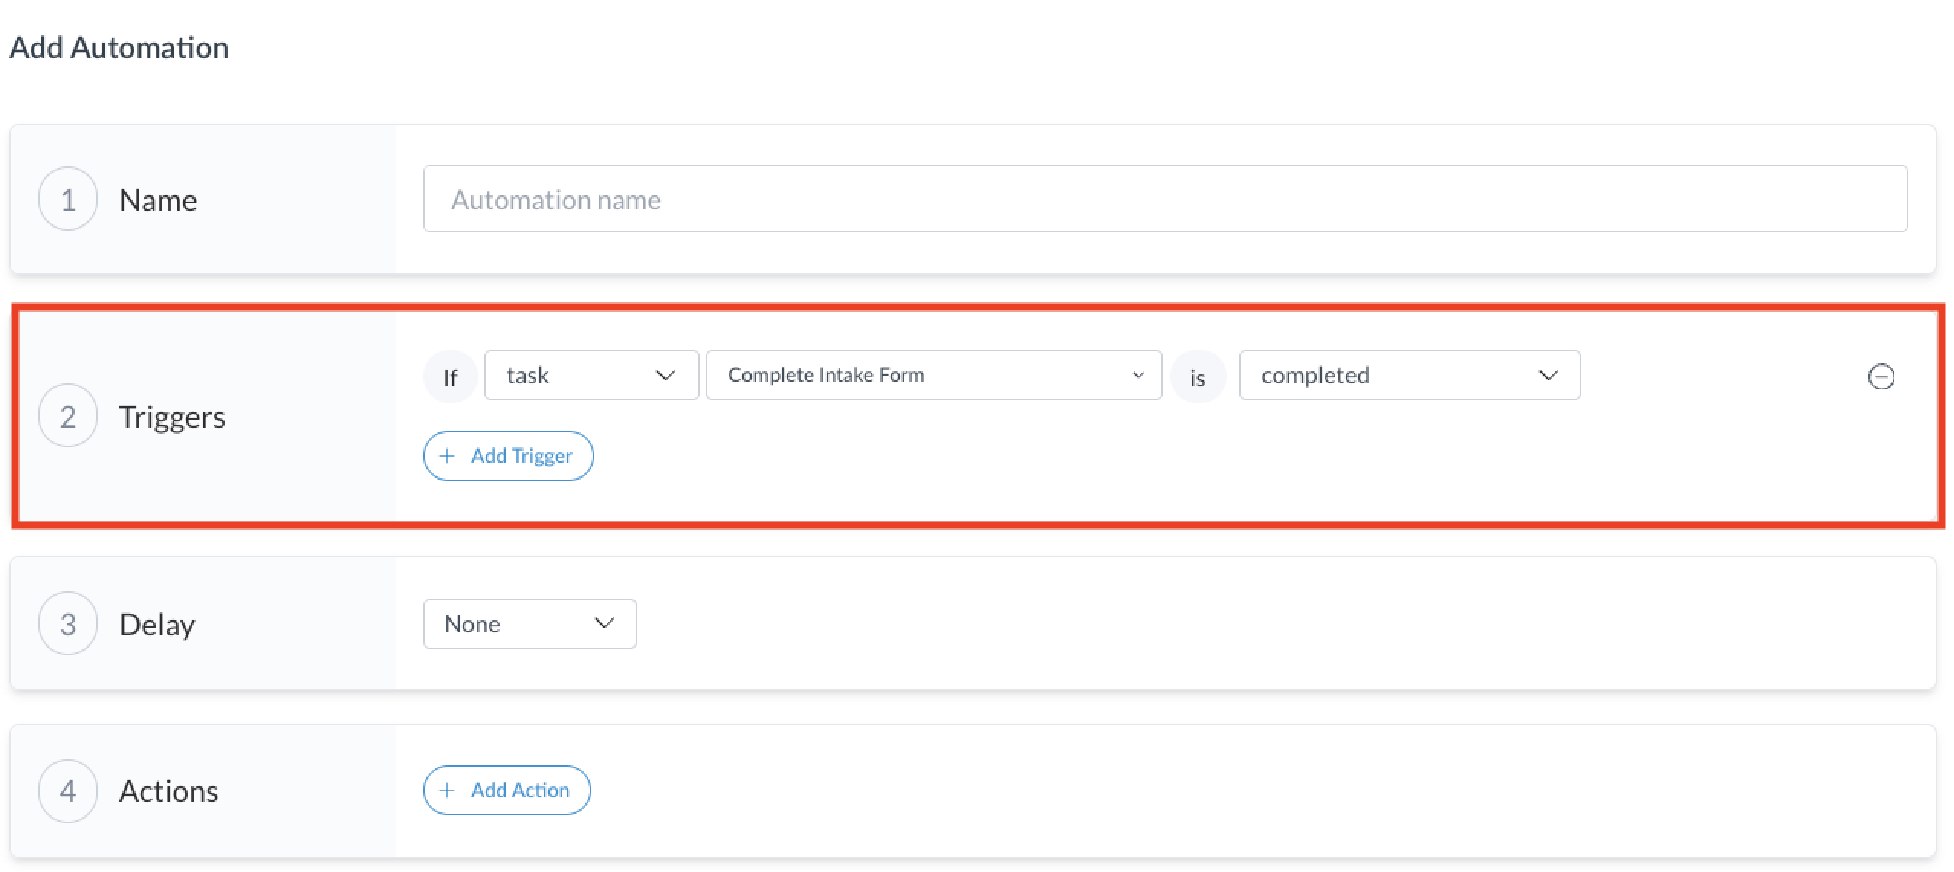Viewport: 1954px width, 872px height.
Task: Expand the "Complete Intake Form" dropdown
Action: pos(933,375)
